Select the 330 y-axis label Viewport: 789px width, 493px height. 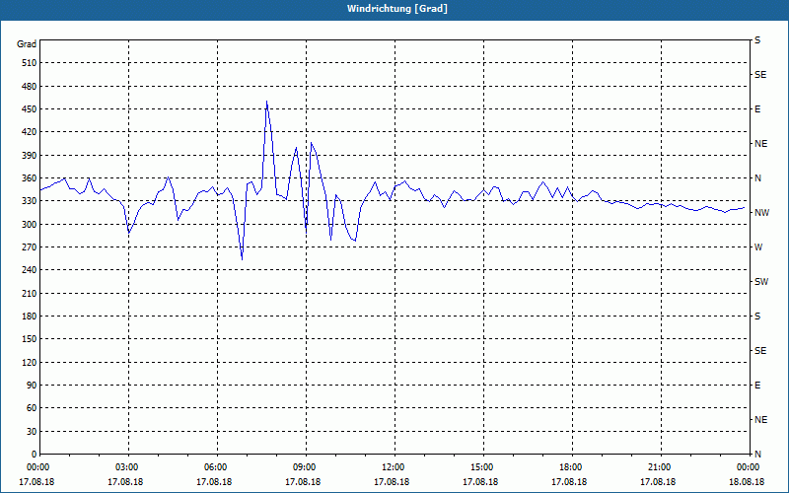30,201
